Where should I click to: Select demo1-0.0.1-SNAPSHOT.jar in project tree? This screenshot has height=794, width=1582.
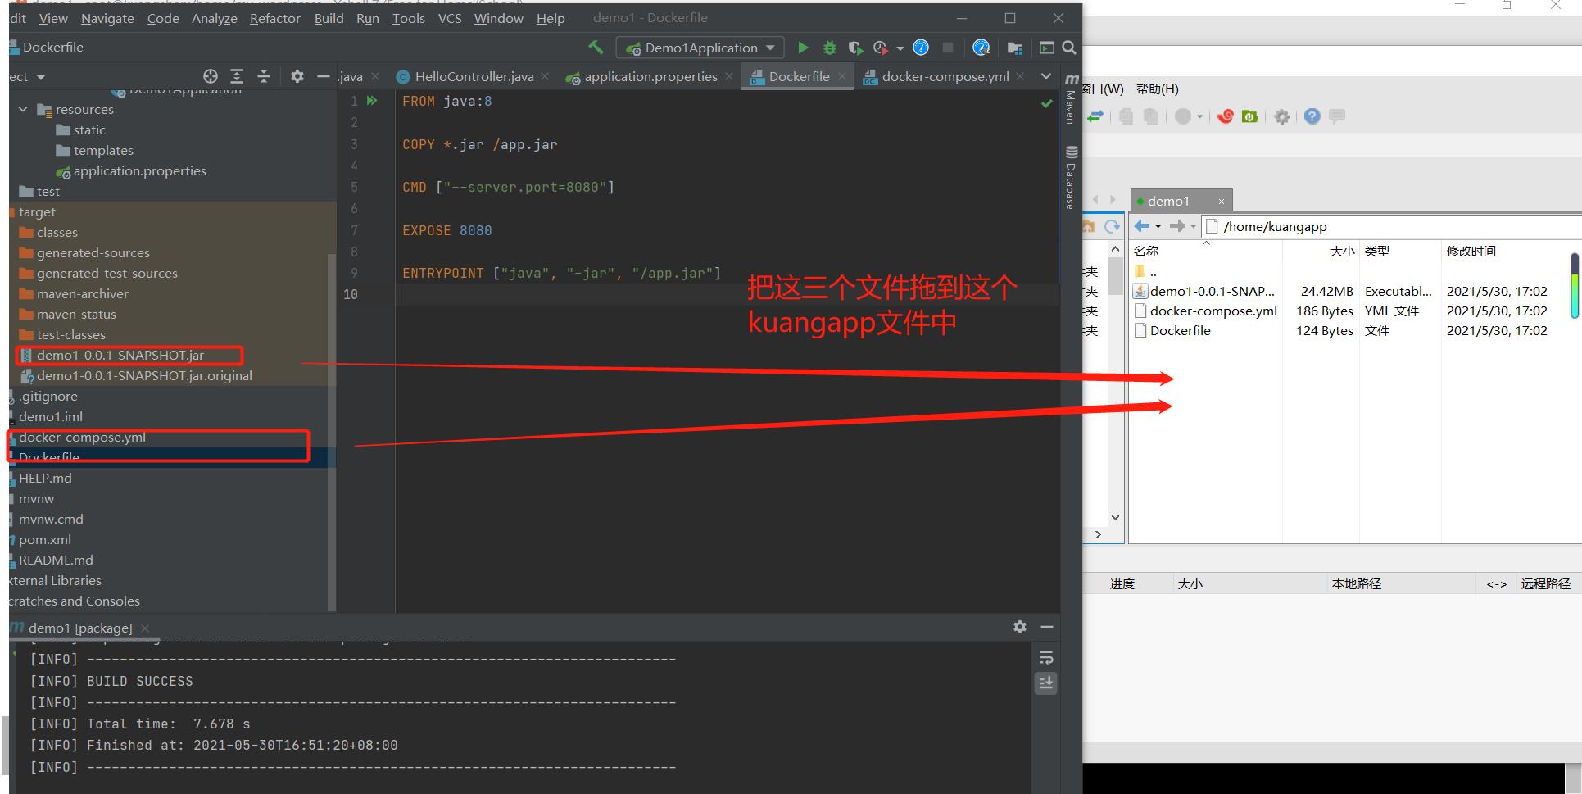tap(120, 355)
